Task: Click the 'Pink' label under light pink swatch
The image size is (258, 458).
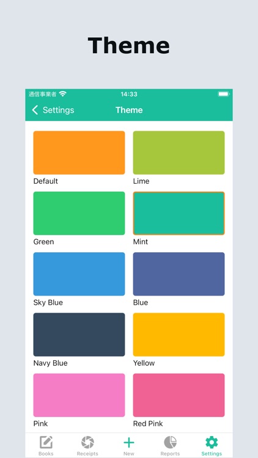Action: 40,424
